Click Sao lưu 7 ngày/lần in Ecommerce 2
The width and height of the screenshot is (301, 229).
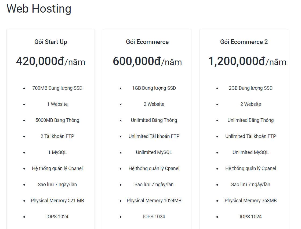pos(251,184)
